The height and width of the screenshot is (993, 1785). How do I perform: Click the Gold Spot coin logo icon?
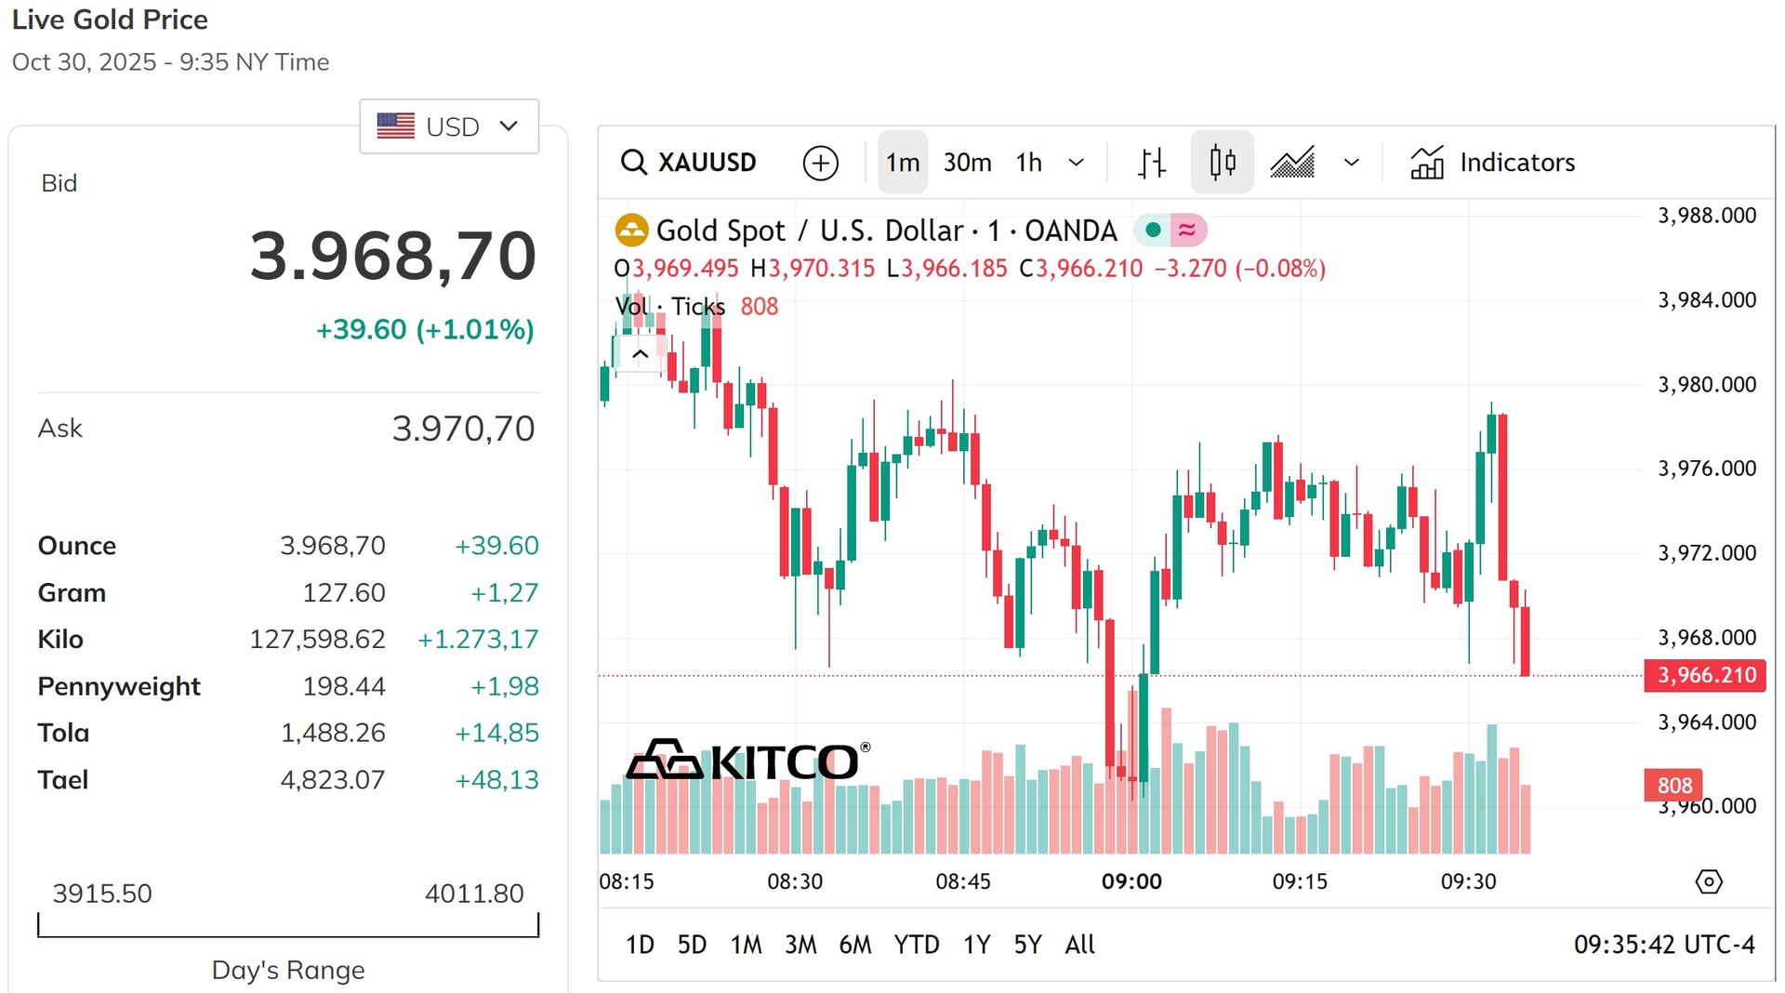[631, 230]
